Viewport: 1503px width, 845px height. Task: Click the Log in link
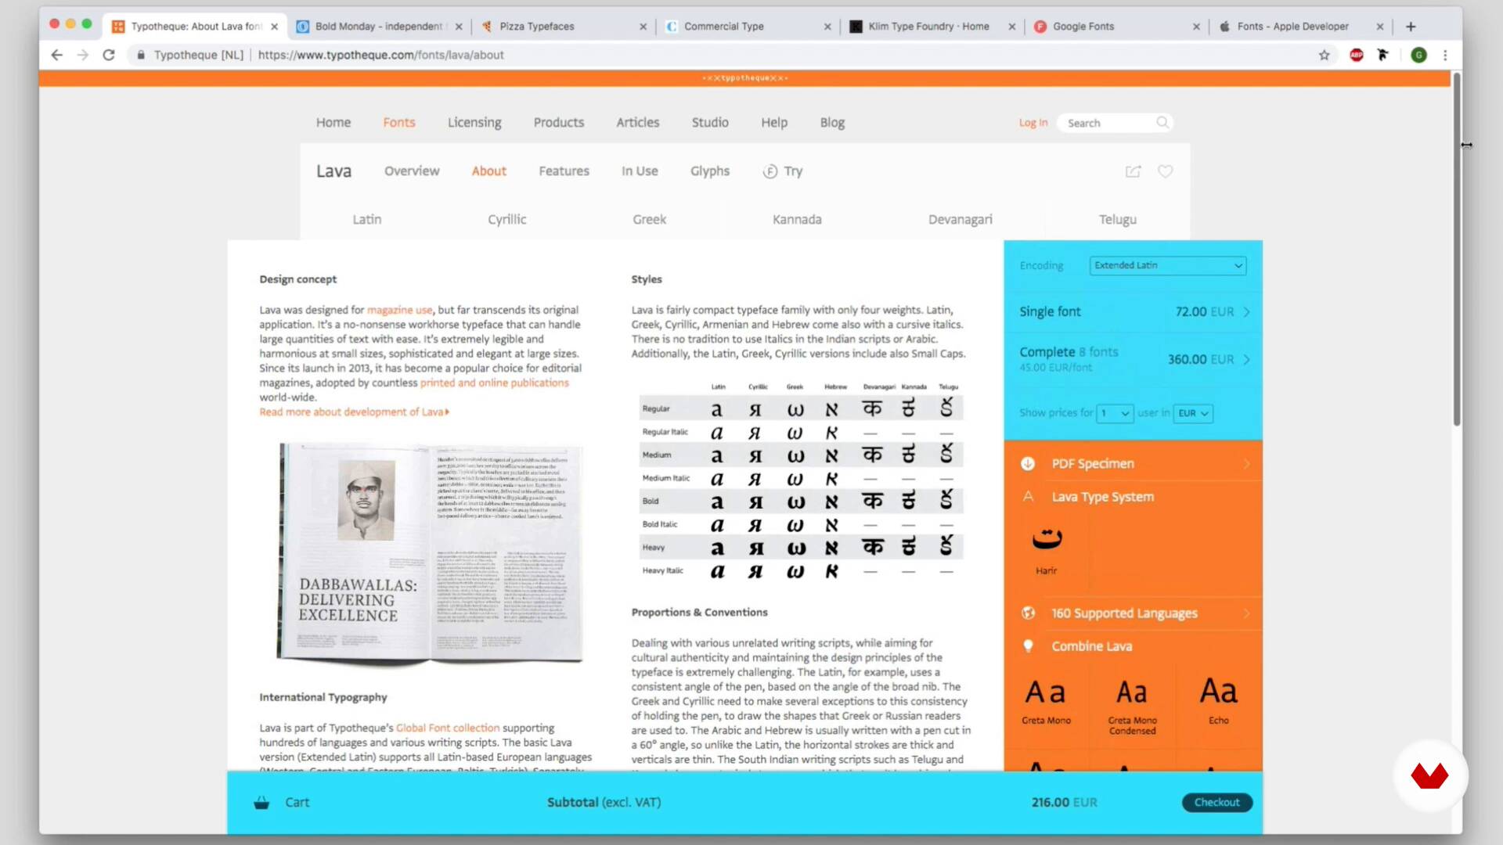pos(1033,123)
